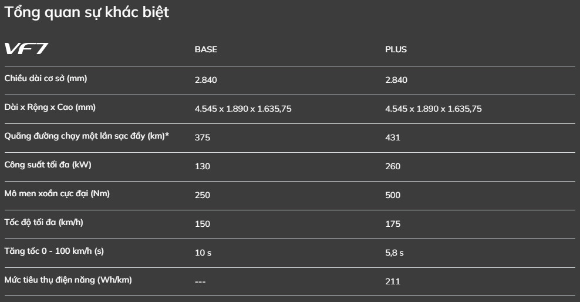Click the 'Mô men xoắn cực đại (Nm)' label
Image resolution: width=580 pixels, height=302 pixels.
tap(57, 193)
